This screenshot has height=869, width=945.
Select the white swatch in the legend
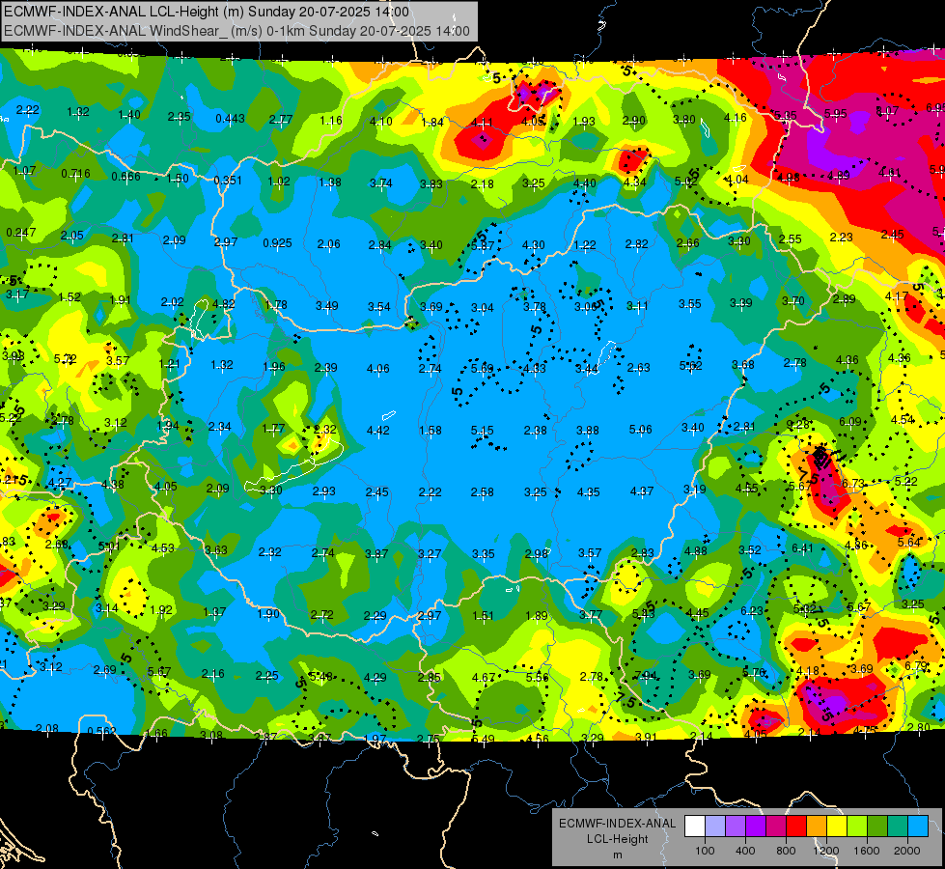click(x=695, y=827)
